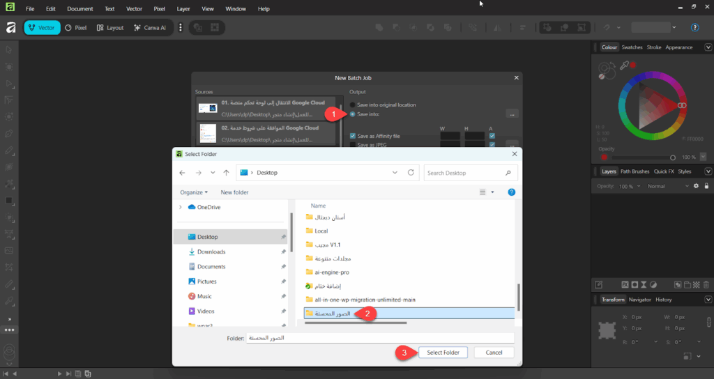Expand the OneDrive tree node
The width and height of the screenshot is (714, 379).
coord(181,207)
